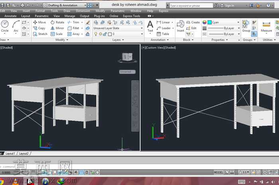Open the workspace Drafting & Annotation dropdown
Viewport: 279px width, 185px height.
[65, 5]
